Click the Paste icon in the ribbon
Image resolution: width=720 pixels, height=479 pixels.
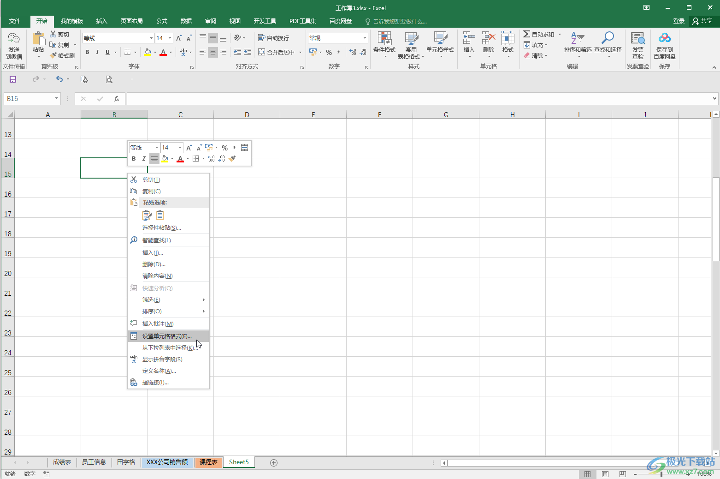(38, 39)
